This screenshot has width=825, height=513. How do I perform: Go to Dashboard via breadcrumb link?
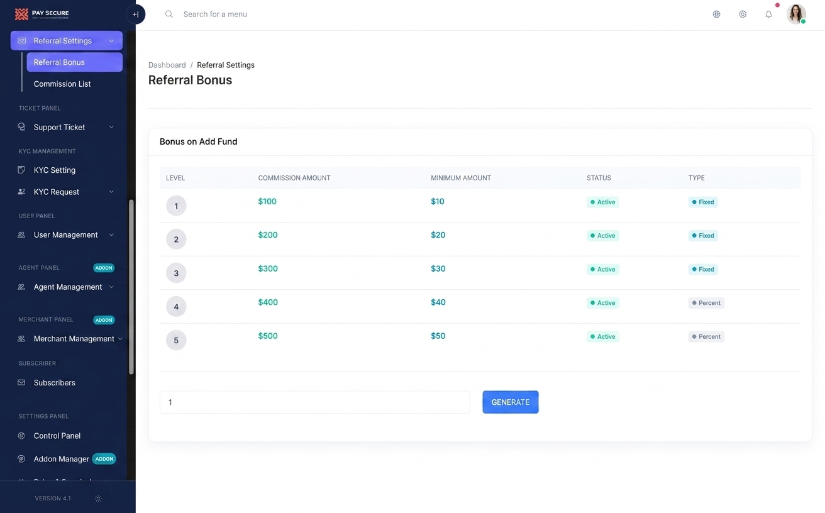(167, 65)
